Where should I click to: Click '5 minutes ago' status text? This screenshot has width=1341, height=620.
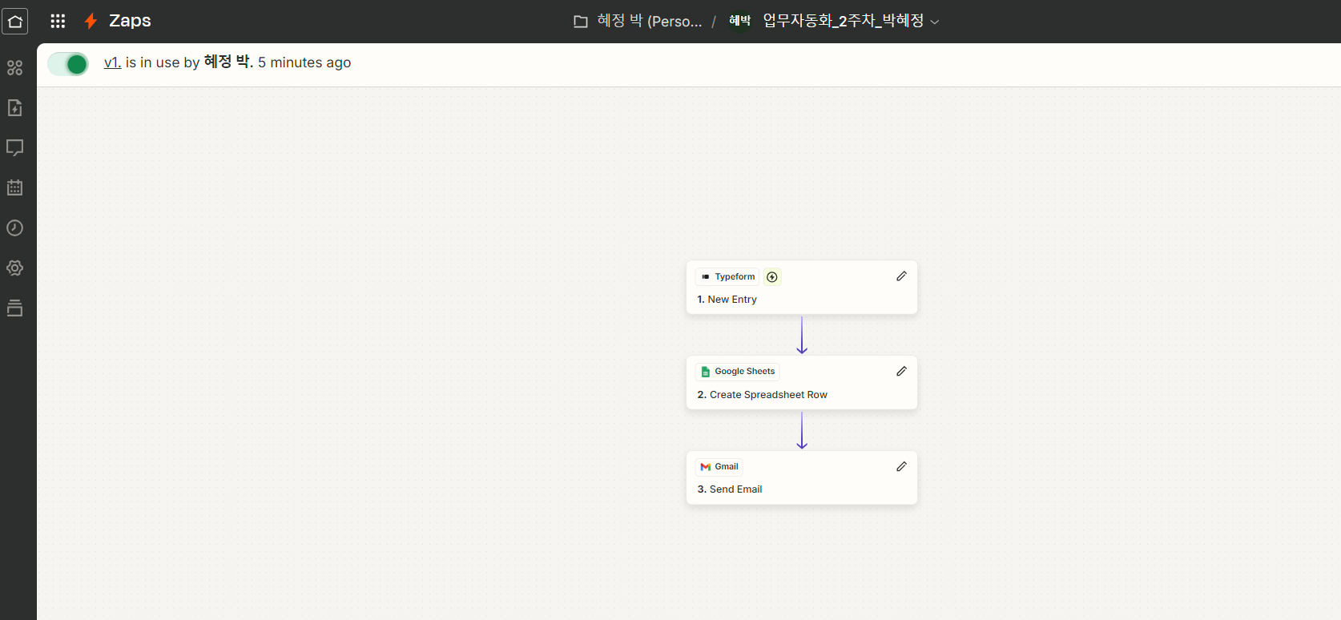pyautogui.click(x=304, y=62)
